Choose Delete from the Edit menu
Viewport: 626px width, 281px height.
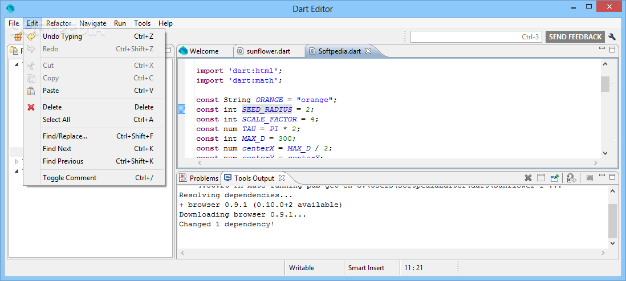click(x=94, y=107)
